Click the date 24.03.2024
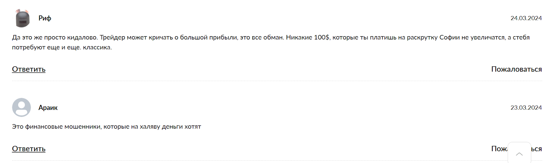Image resolution: width=547 pixels, height=163 pixels. click(526, 18)
